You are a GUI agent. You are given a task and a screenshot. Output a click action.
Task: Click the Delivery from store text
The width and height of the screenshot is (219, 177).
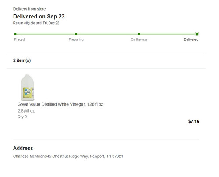[29, 9]
